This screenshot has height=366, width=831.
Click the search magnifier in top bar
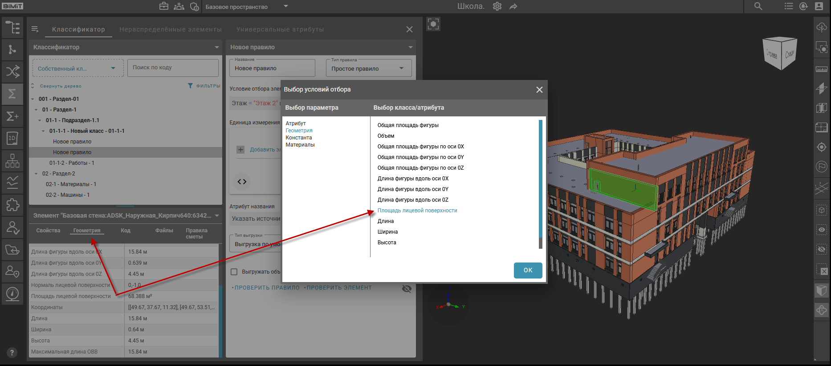[x=758, y=6]
